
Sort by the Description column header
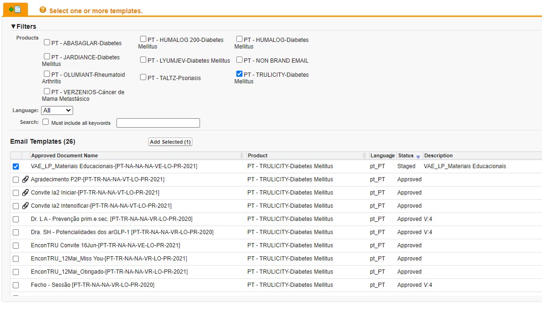click(x=438, y=155)
